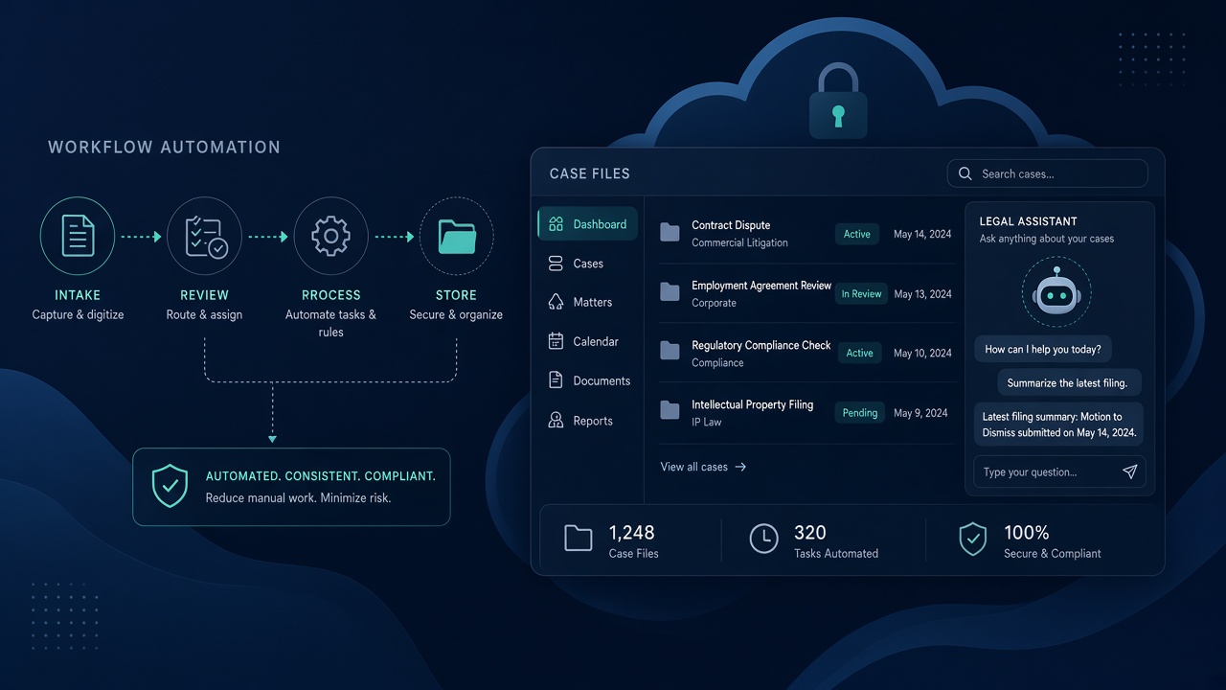
Task: Click the In Review status badge
Action: (861, 294)
